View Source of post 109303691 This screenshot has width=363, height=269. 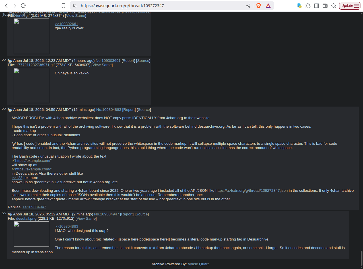click(x=143, y=61)
